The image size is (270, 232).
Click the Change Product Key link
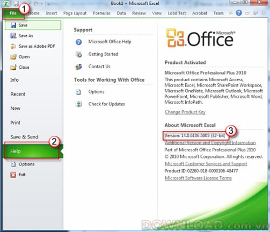pos(185,112)
